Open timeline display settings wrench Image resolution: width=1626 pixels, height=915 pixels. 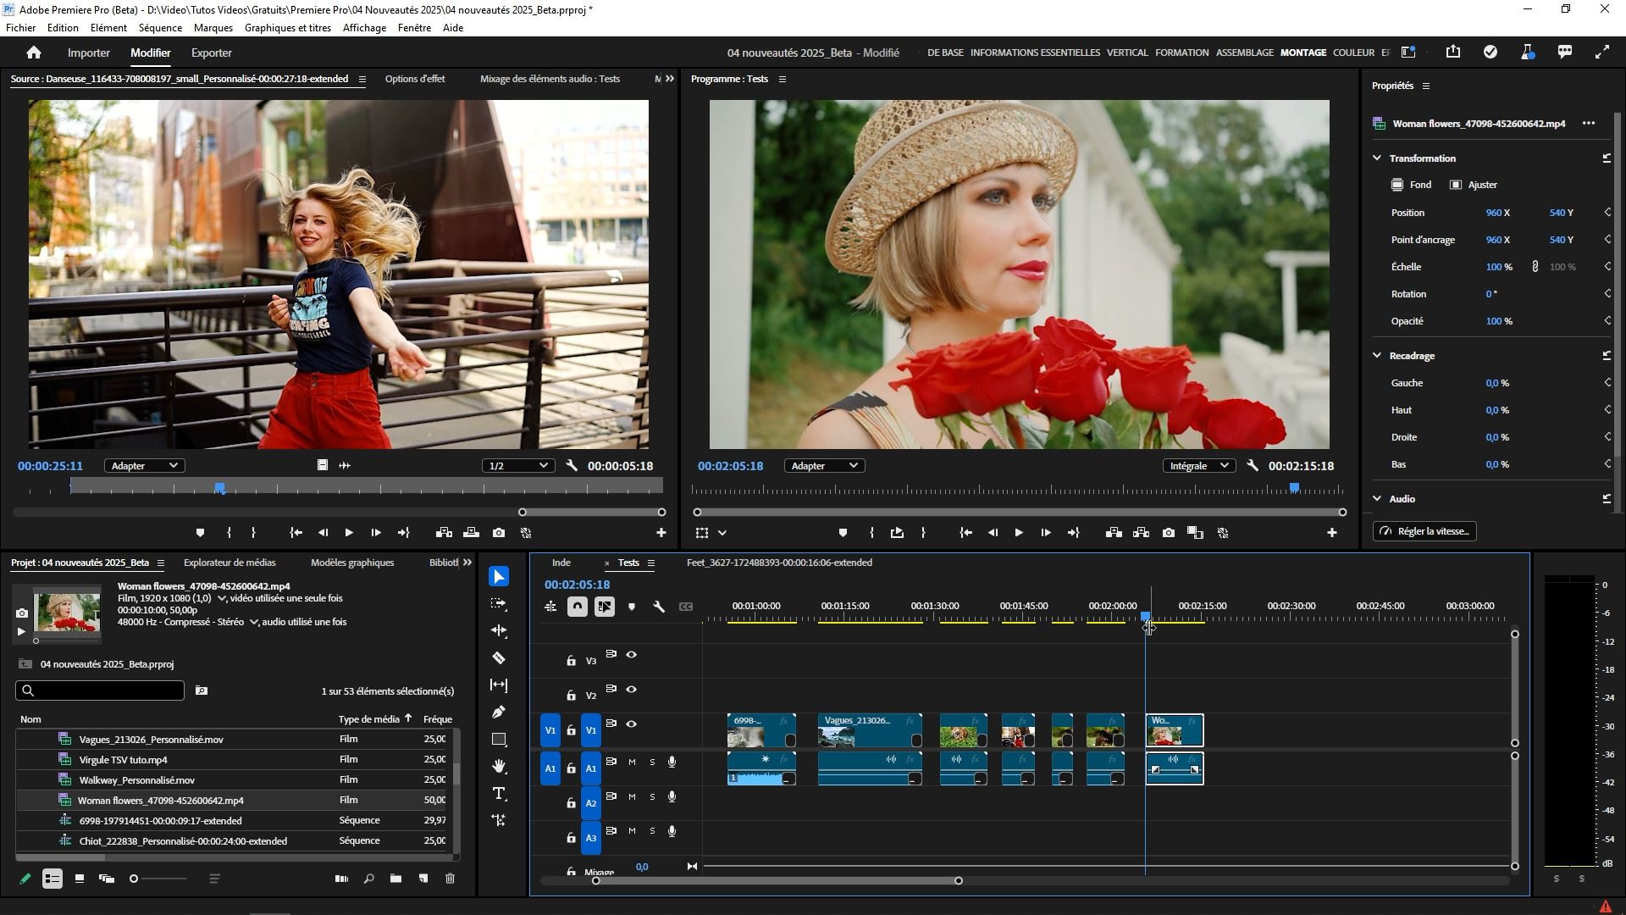[x=659, y=607]
